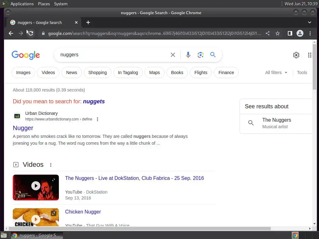Click the scroll down arrow

(x=314, y=224)
